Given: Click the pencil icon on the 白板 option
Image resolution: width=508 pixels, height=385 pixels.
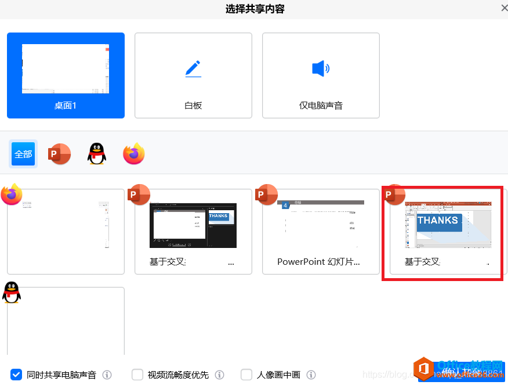Looking at the screenshot, I should click(193, 68).
